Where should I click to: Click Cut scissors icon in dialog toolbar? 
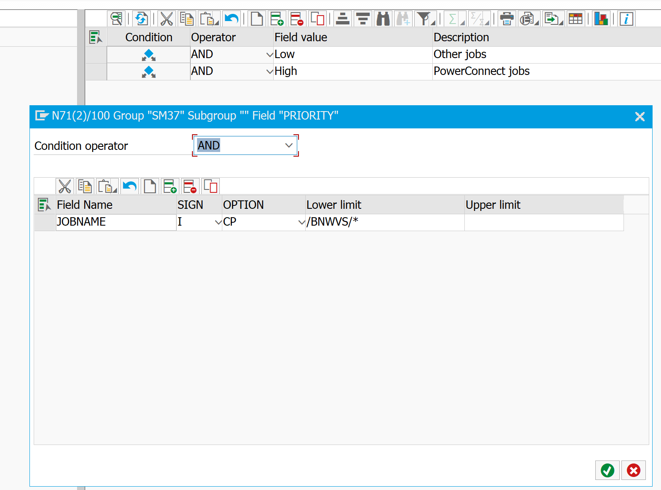(65, 186)
